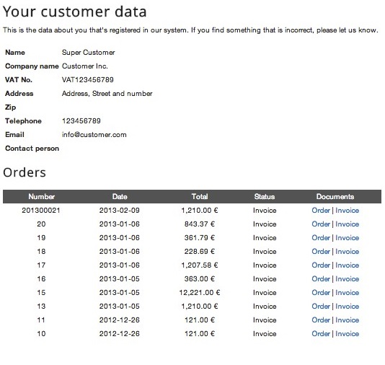This screenshot has width=385, height=365.
Task: Open the Order link for order 15
Action: (x=321, y=293)
